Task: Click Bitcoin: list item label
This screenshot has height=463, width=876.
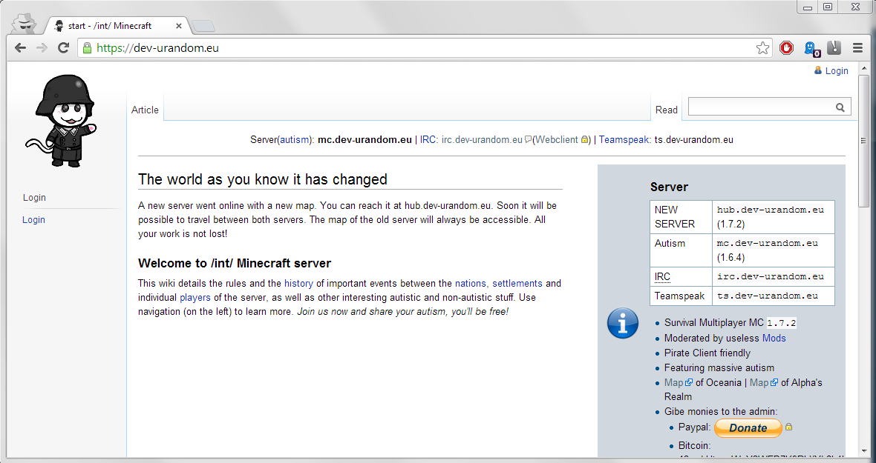Action: [x=695, y=446]
